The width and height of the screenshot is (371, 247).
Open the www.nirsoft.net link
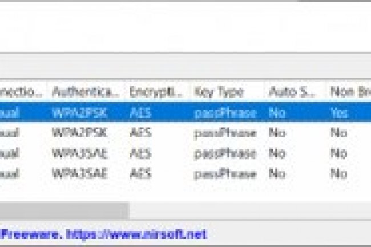click(x=136, y=234)
